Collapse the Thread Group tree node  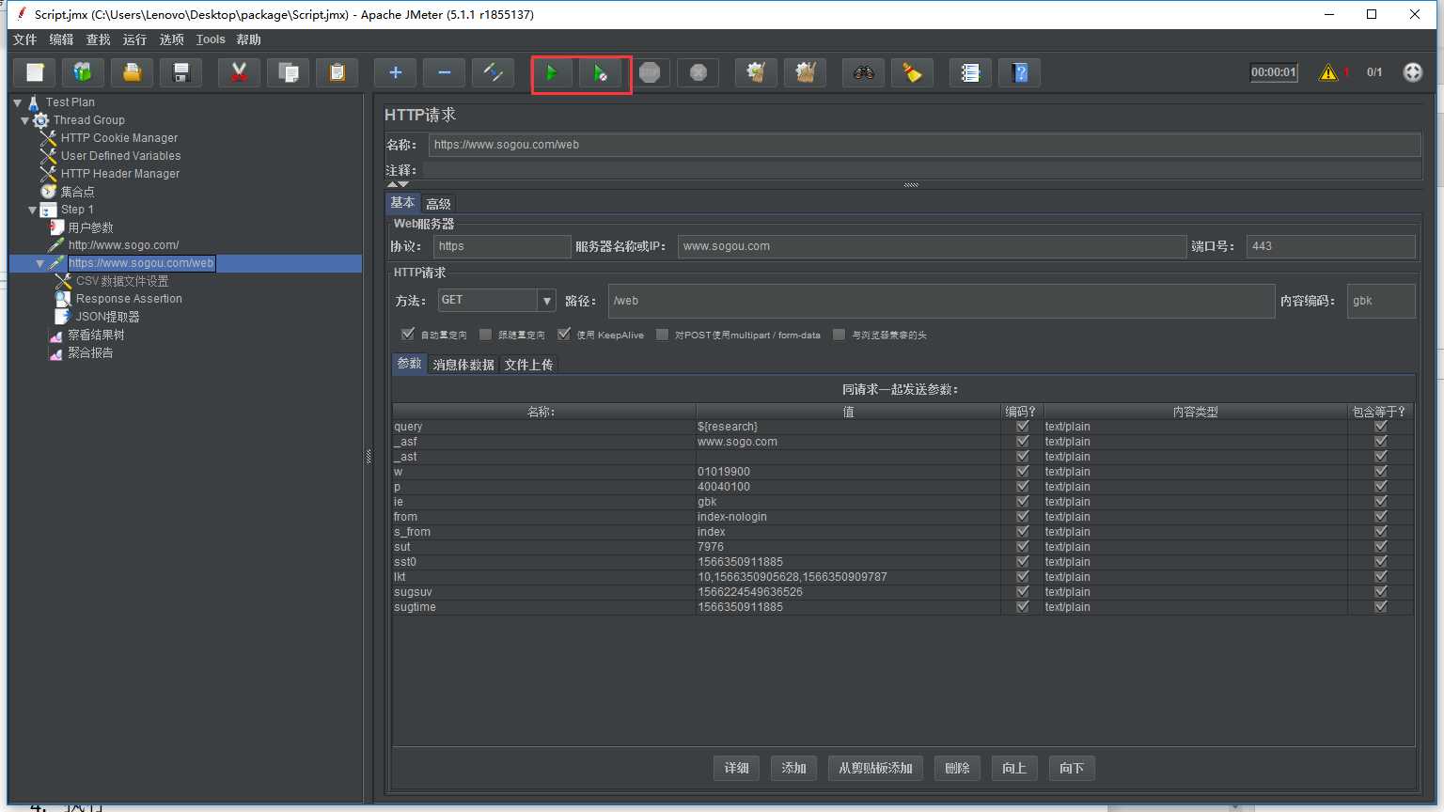tap(25, 120)
